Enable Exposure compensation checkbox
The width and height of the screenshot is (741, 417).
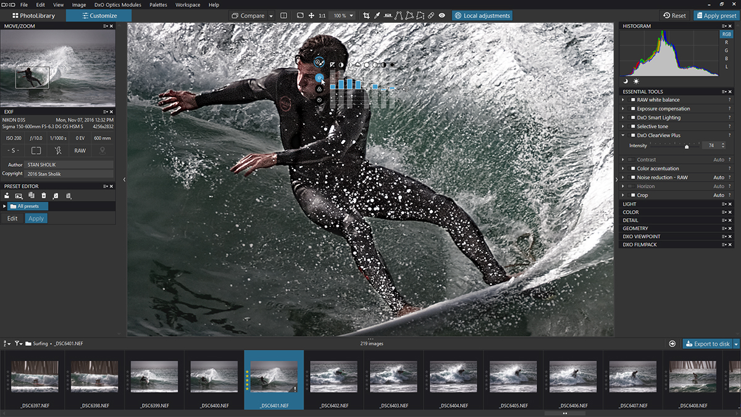632,109
